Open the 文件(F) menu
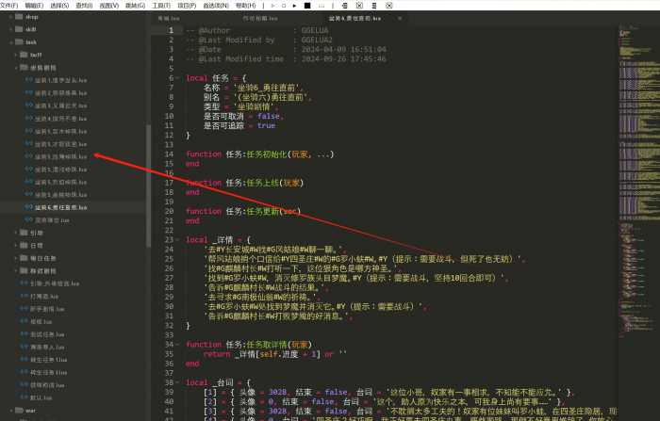This screenshot has width=660, height=421. click(8, 5)
